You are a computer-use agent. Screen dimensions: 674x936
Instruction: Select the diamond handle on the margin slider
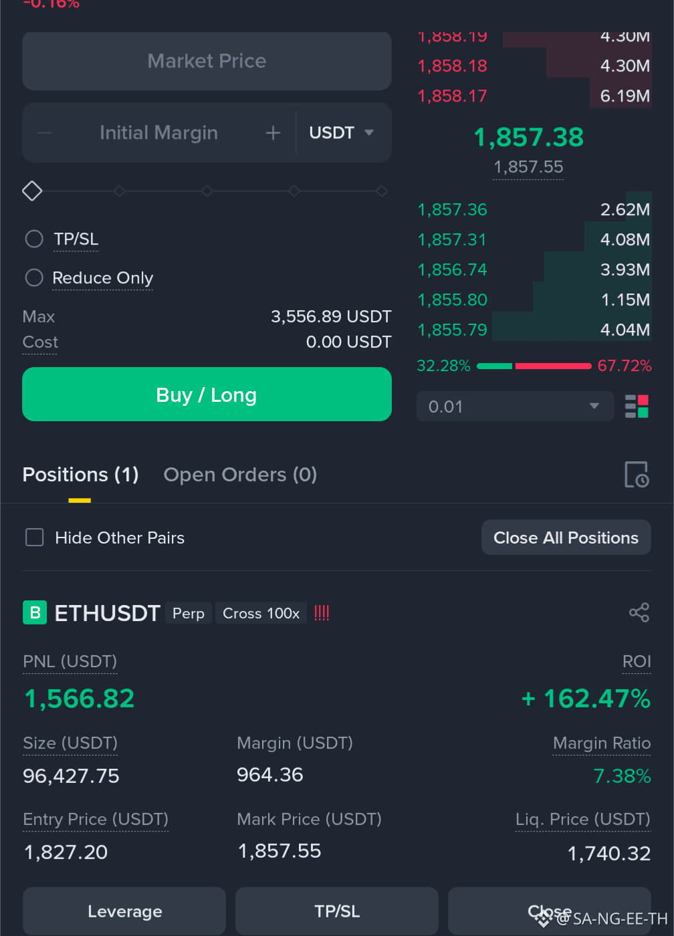point(32,191)
